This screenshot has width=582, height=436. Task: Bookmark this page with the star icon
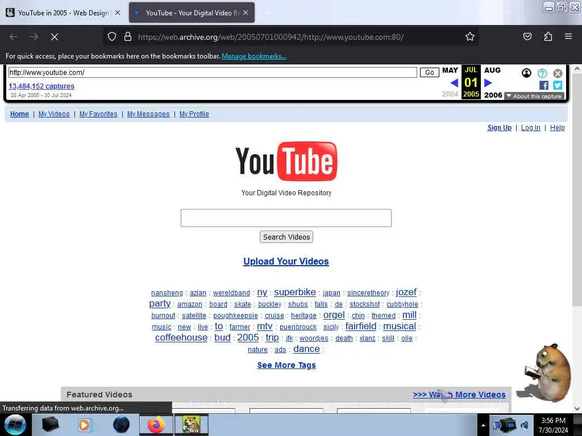tap(470, 36)
